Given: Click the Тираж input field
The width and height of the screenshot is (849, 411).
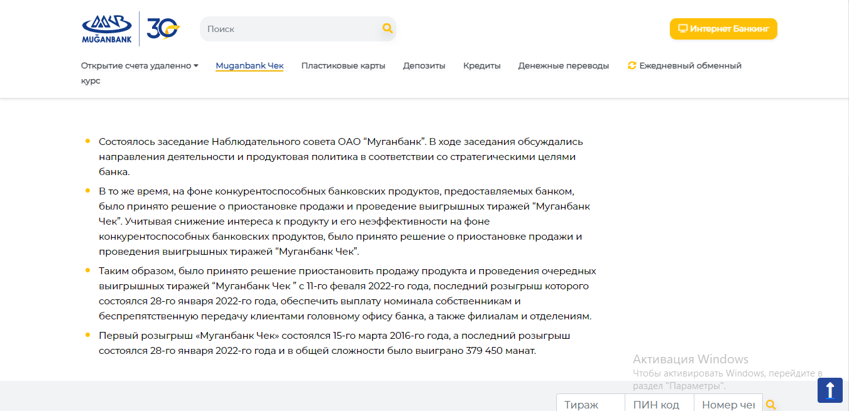Looking at the screenshot, I should [x=590, y=404].
